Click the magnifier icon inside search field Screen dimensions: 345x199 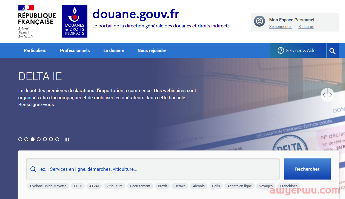33,169
